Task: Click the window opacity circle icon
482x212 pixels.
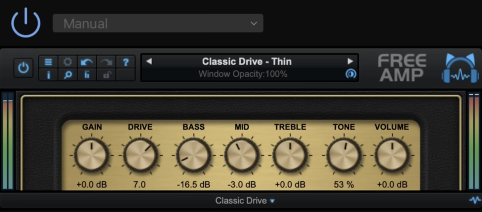Action: 351,74
